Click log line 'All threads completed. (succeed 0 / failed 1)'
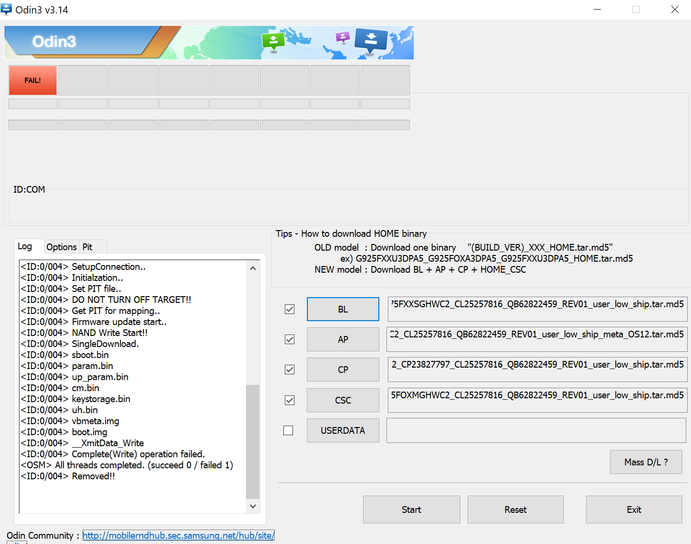 point(127,465)
